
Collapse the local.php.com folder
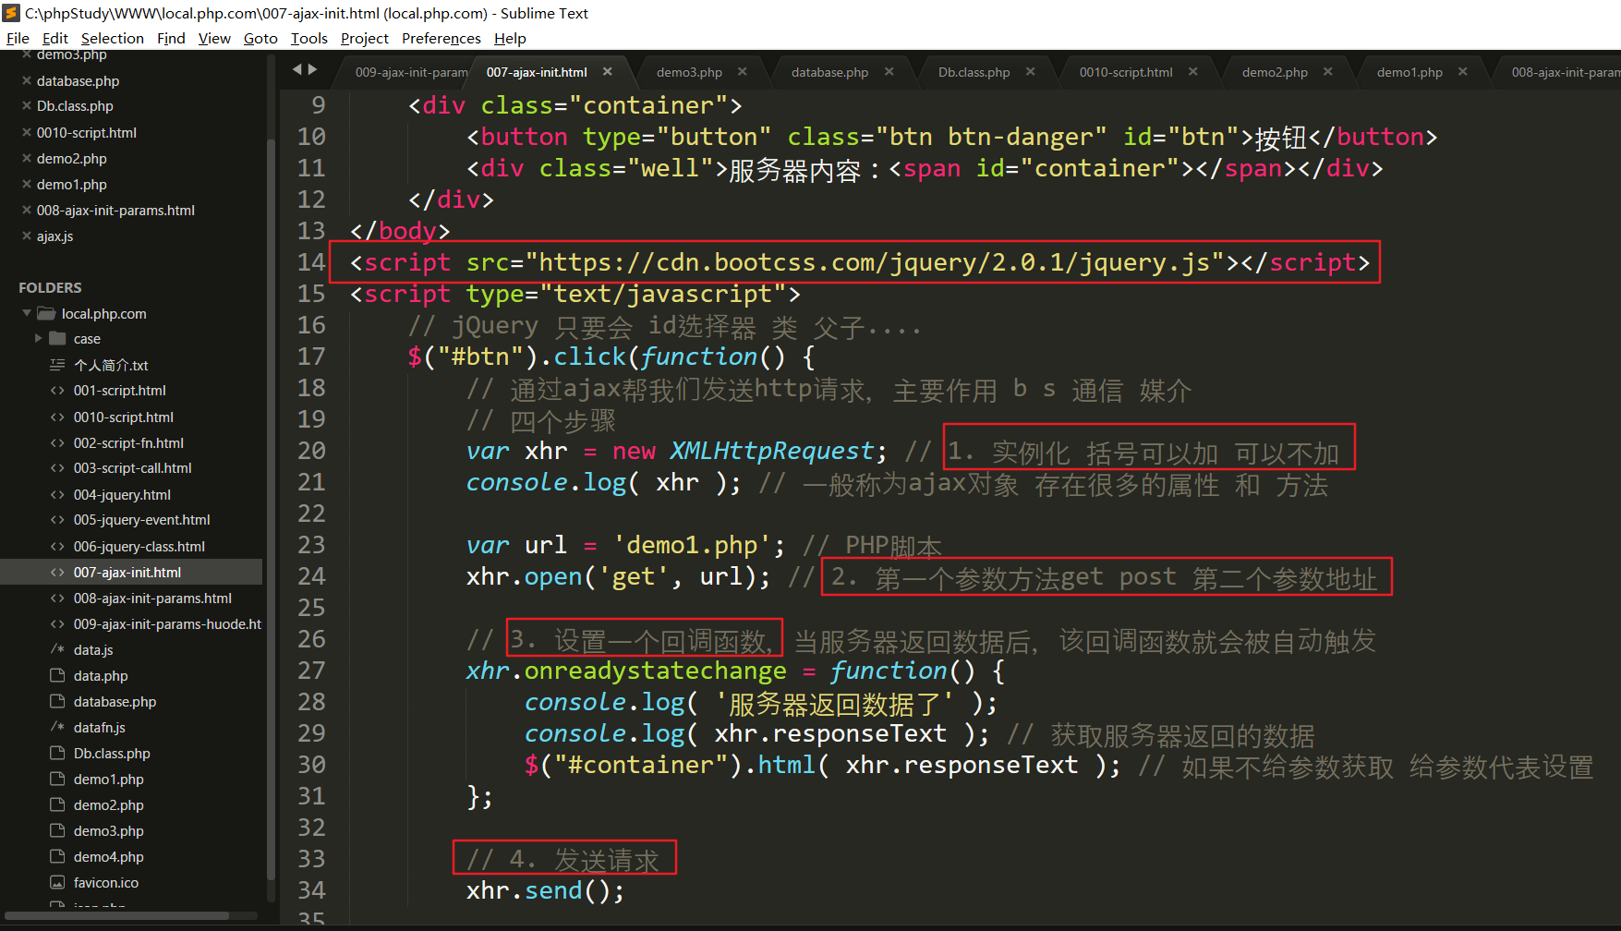pos(27,314)
